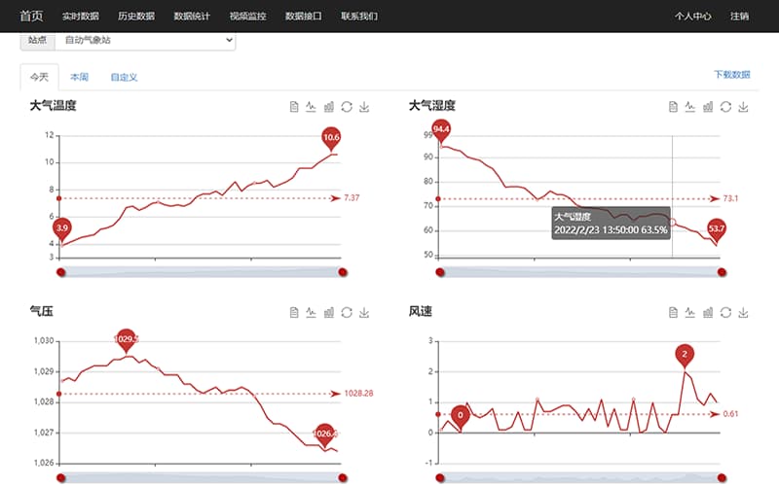Open 历史数据 in the top menu

pyautogui.click(x=136, y=17)
